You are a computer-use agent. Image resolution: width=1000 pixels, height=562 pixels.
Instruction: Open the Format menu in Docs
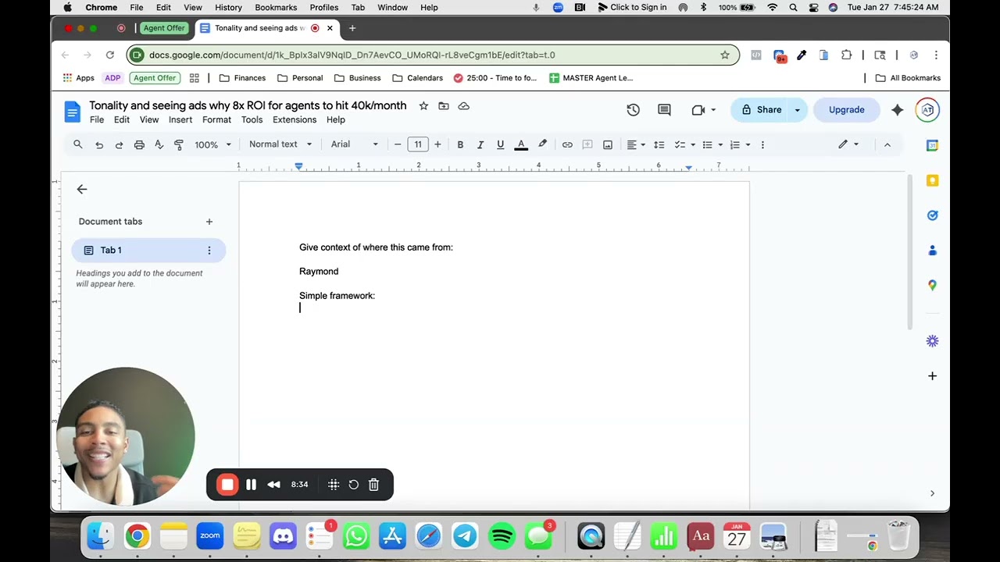(216, 119)
